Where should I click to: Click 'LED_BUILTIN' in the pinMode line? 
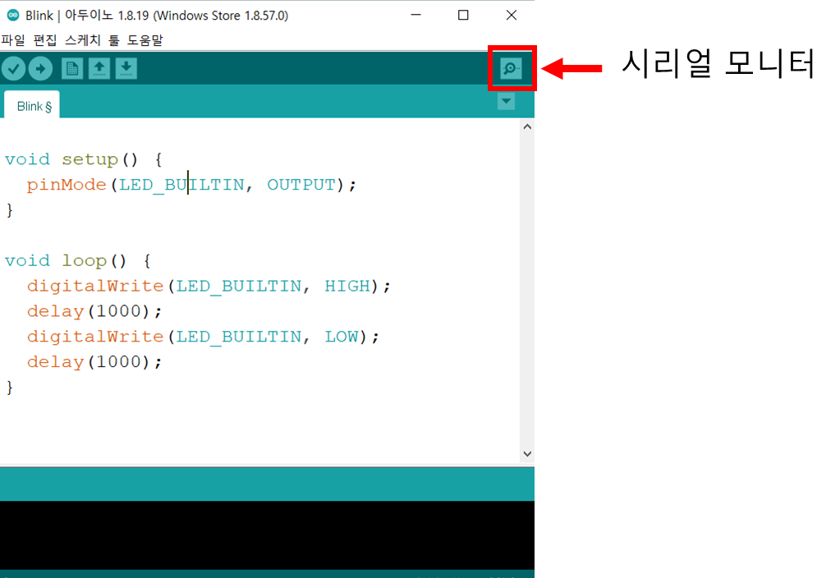[x=181, y=186]
